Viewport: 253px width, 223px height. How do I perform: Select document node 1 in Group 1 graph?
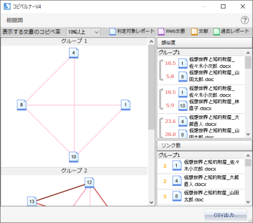126,105
